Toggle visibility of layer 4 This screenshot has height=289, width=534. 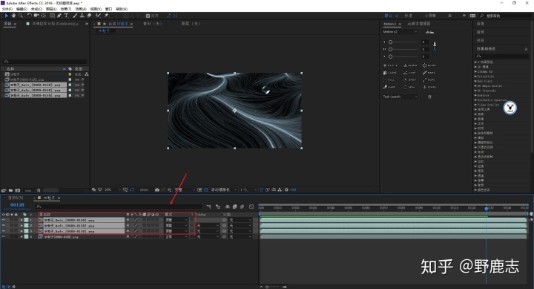4,236
